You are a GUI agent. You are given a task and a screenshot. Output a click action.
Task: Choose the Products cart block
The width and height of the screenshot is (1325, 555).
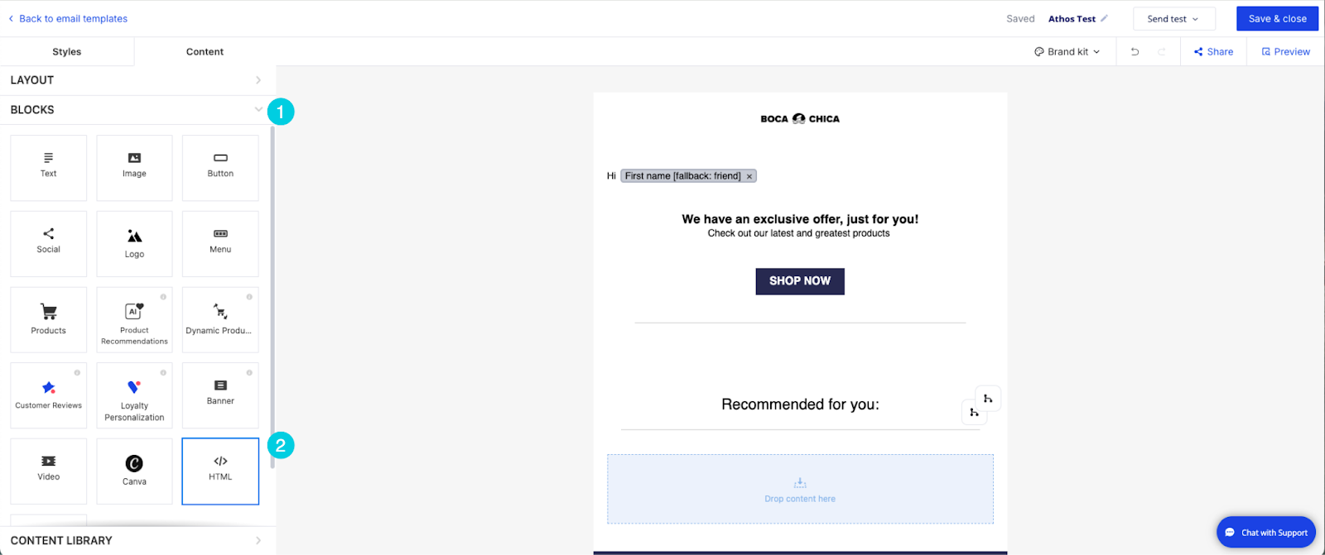[49, 320]
